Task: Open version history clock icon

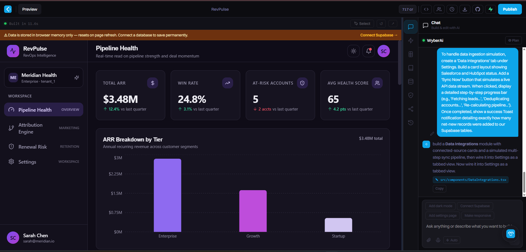Action: pyautogui.click(x=452, y=9)
